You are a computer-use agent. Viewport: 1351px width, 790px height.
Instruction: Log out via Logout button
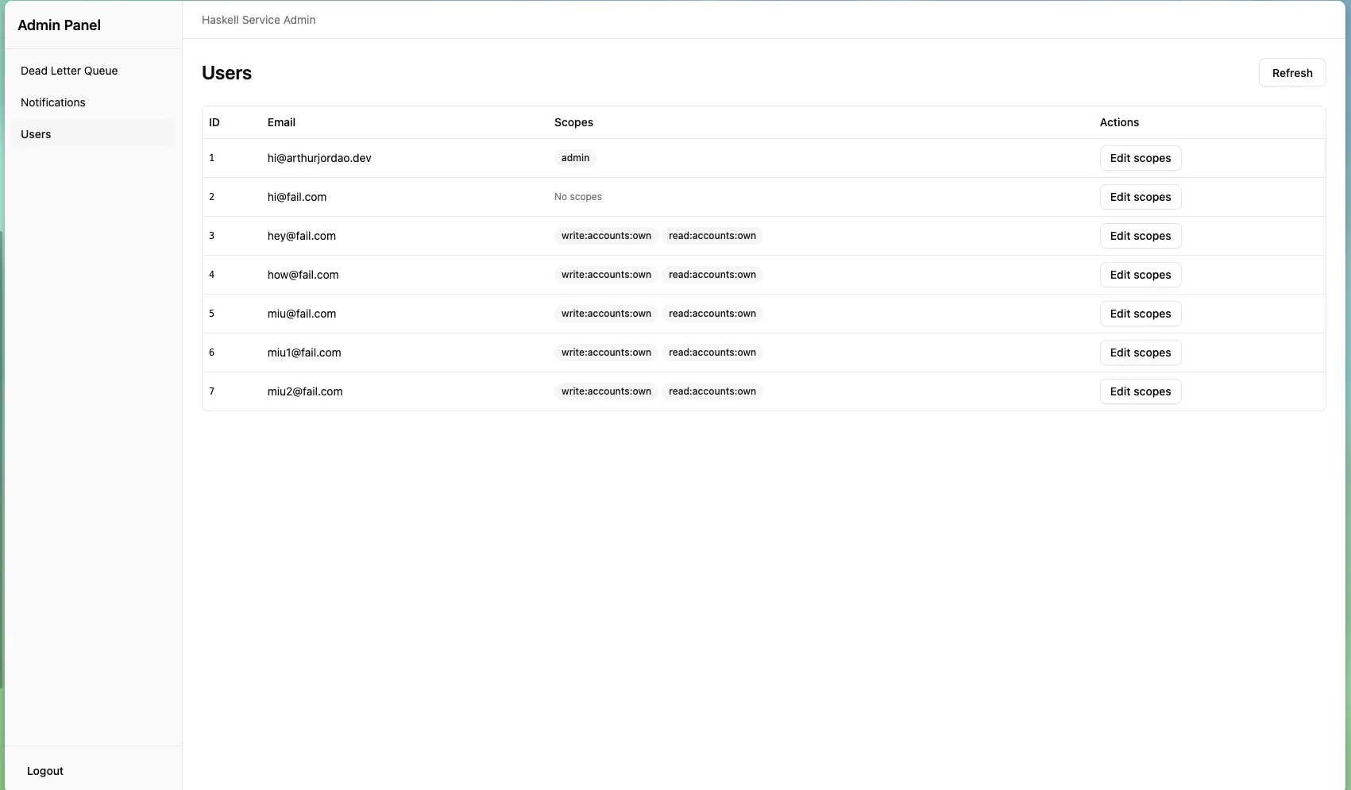[x=45, y=771]
